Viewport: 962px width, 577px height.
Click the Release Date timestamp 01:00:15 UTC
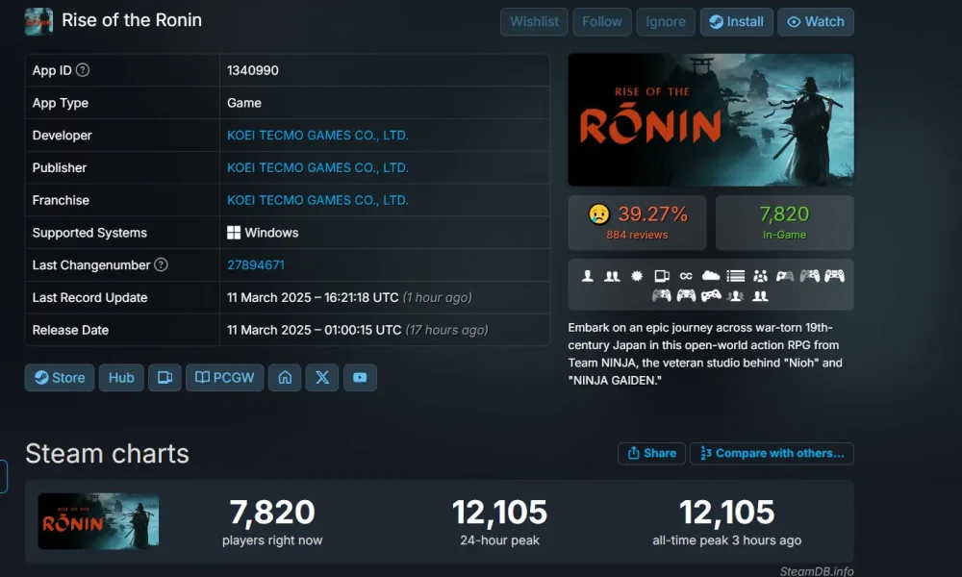[315, 330]
